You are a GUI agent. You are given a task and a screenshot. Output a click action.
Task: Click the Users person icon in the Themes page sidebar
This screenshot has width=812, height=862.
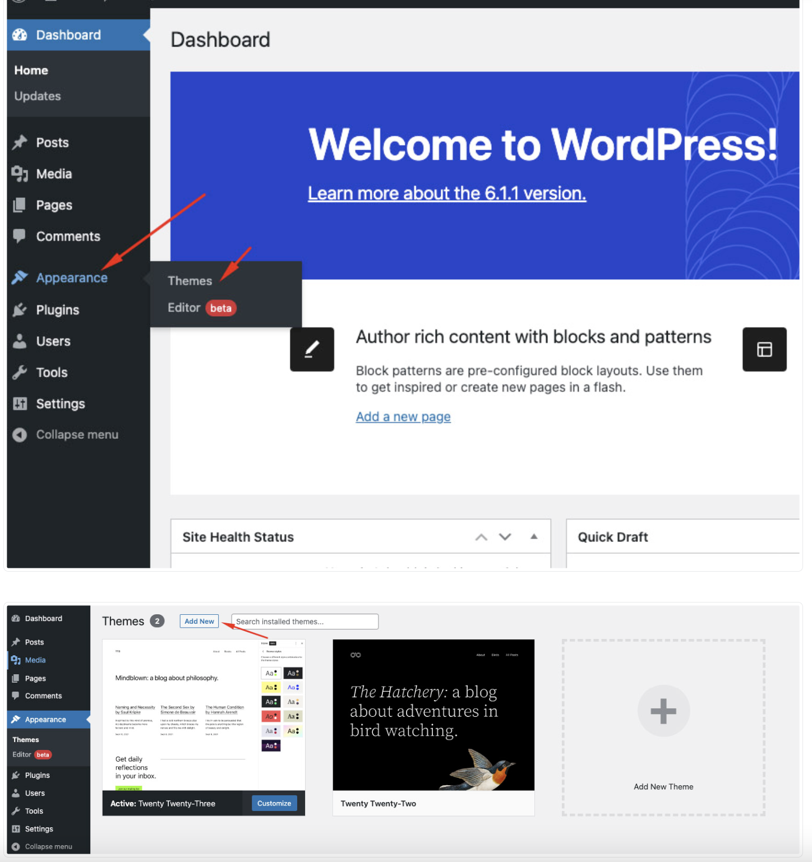click(x=16, y=793)
